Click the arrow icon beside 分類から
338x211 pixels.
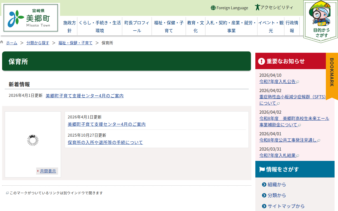tap(264, 195)
